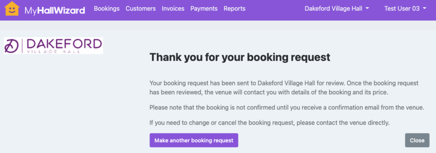Click the booking not confirmed notice text
Screen dimensions: 436x153
(x=287, y=108)
